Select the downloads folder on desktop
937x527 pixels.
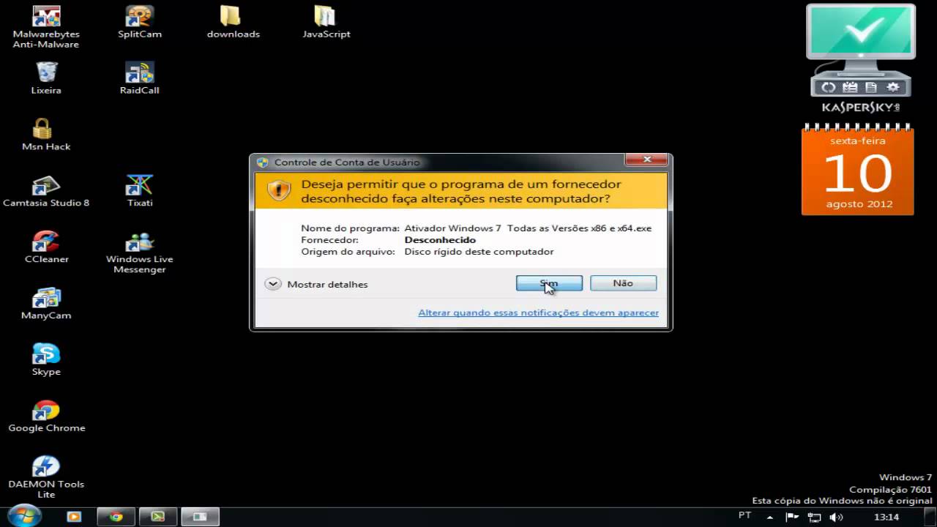pyautogui.click(x=233, y=22)
